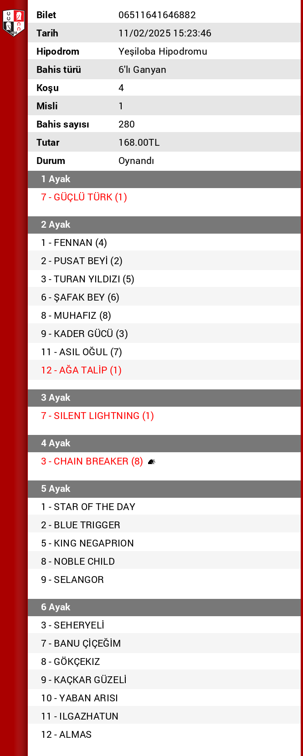Expand the 2 Ayak section header

pyautogui.click(x=164, y=225)
